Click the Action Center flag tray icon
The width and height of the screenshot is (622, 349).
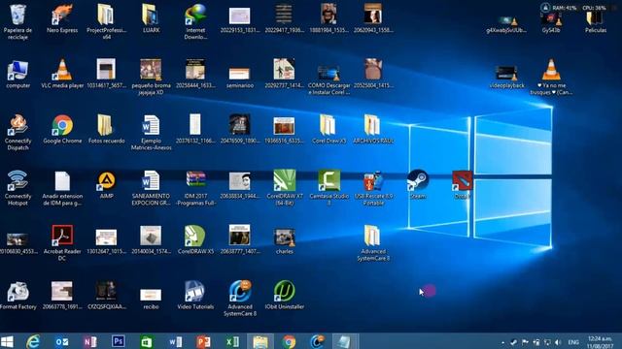pos(525,342)
